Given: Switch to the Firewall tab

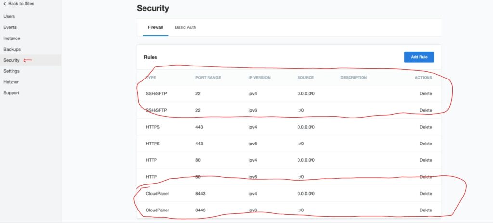Looking at the screenshot, I should point(156,27).
